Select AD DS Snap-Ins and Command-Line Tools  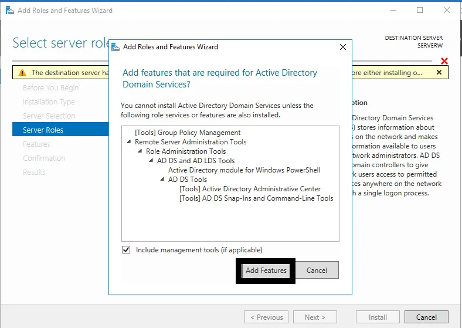pyautogui.click(x=256, y=198)
